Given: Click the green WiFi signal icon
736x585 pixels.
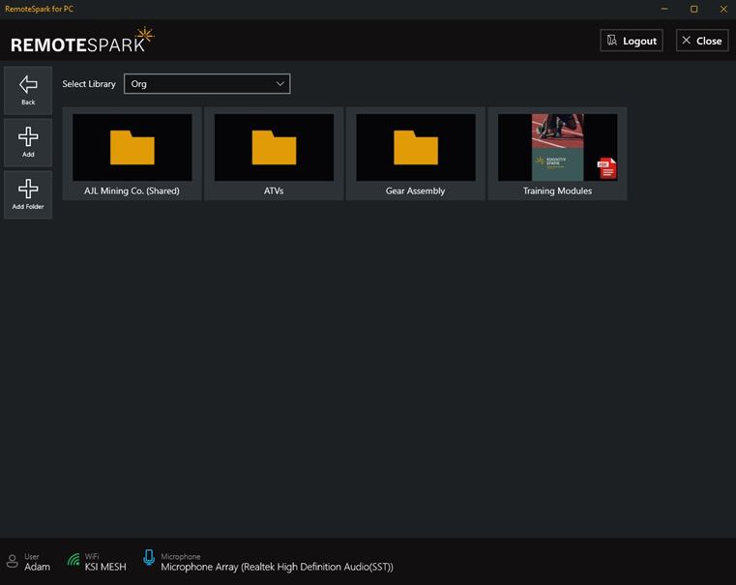Looking at the screenshot, I should (x=74, y=560).
